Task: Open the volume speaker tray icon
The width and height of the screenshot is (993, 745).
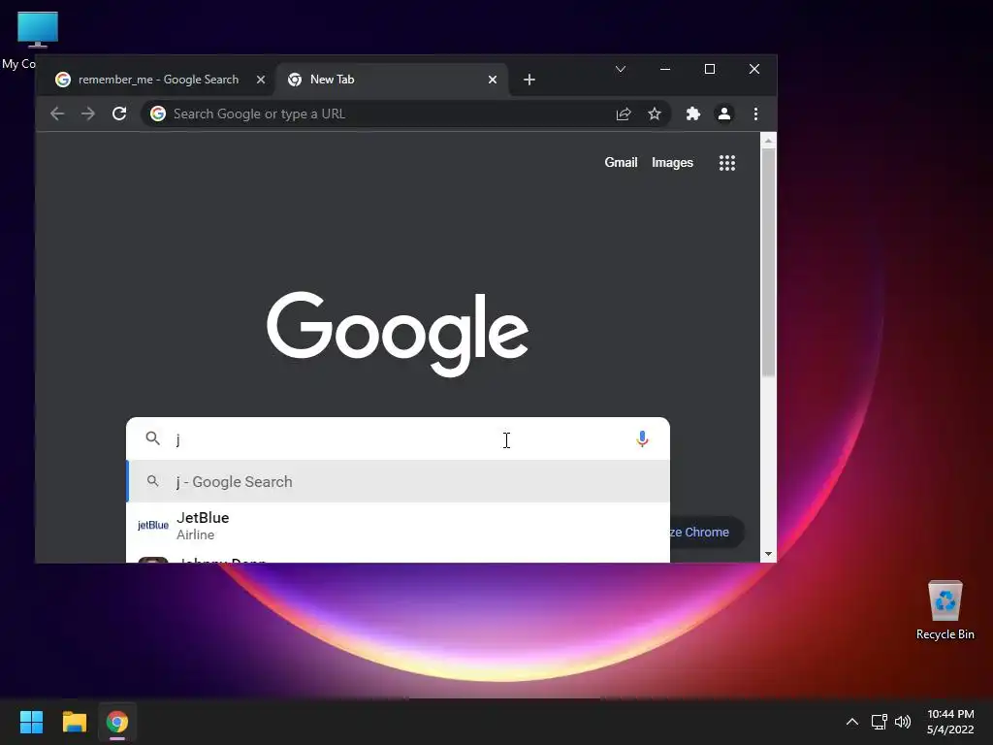Action: pyautogui.click(x=903, y=722)
